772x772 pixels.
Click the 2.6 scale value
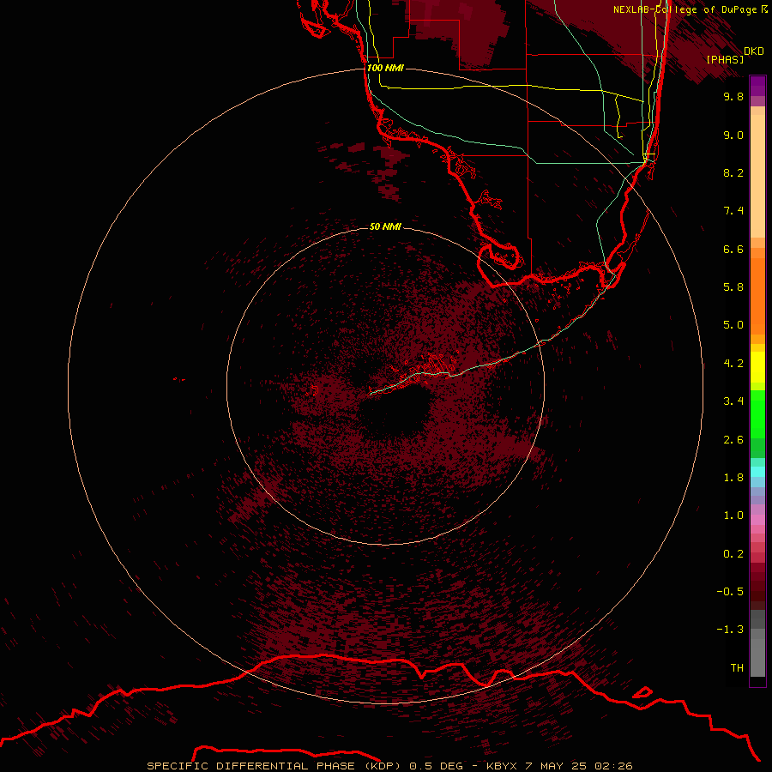(x=733, y=440)
